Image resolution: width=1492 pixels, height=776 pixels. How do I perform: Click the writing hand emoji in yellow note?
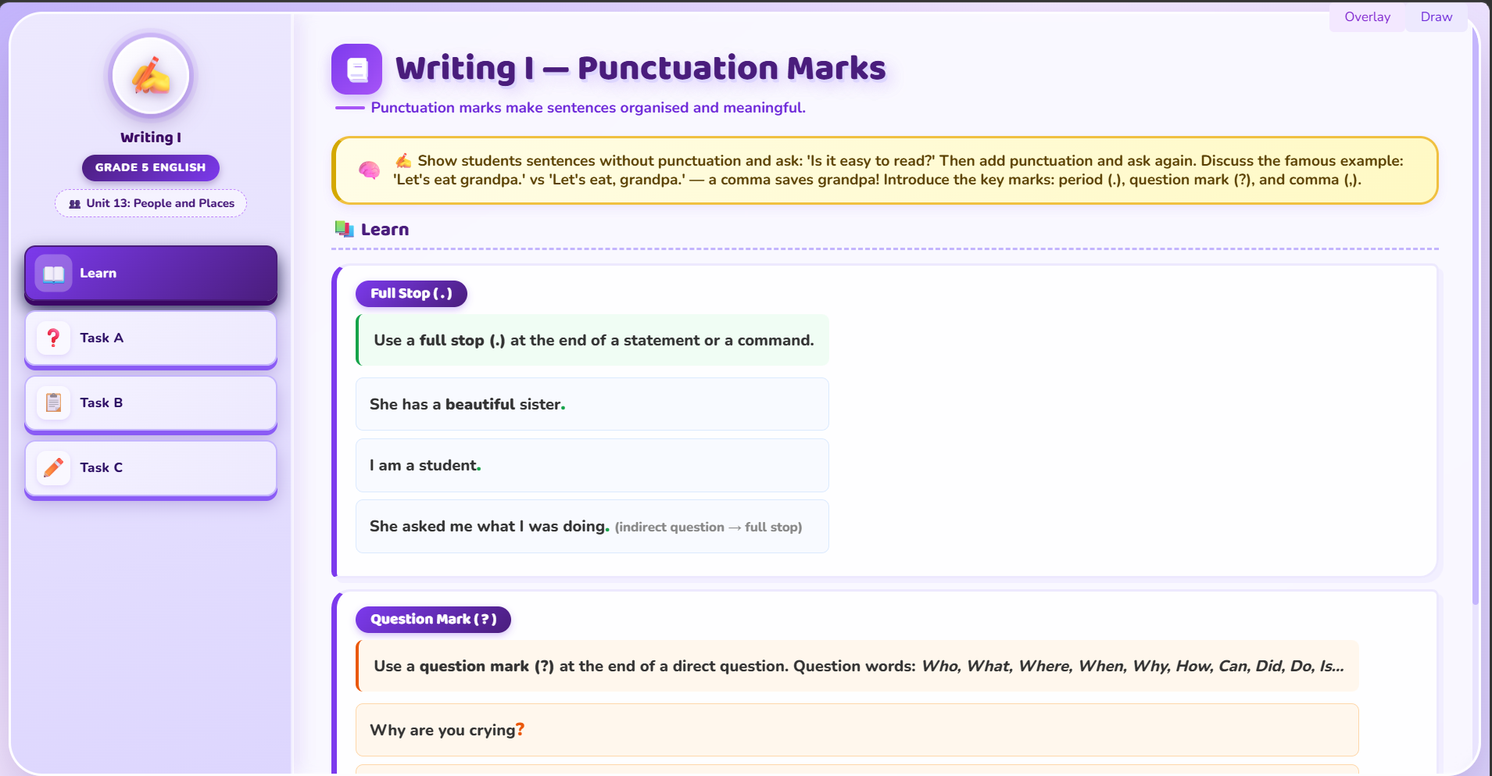(x=403, y=160)
